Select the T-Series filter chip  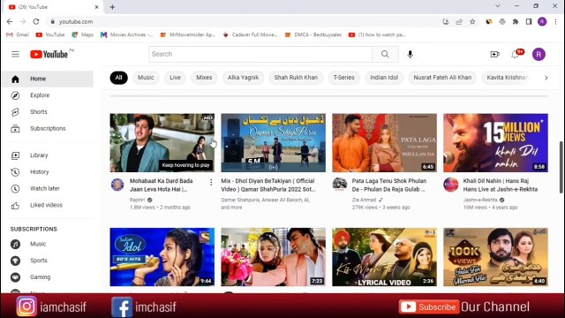tap(343, 78)
